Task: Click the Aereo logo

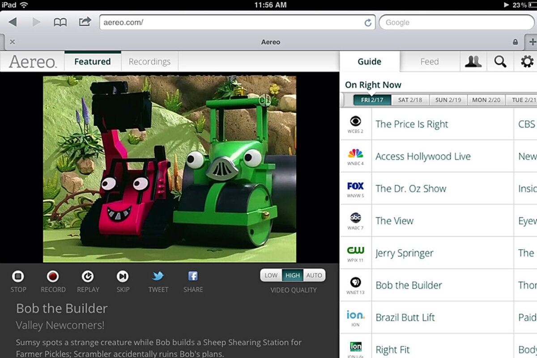Action: click(33, 61)
